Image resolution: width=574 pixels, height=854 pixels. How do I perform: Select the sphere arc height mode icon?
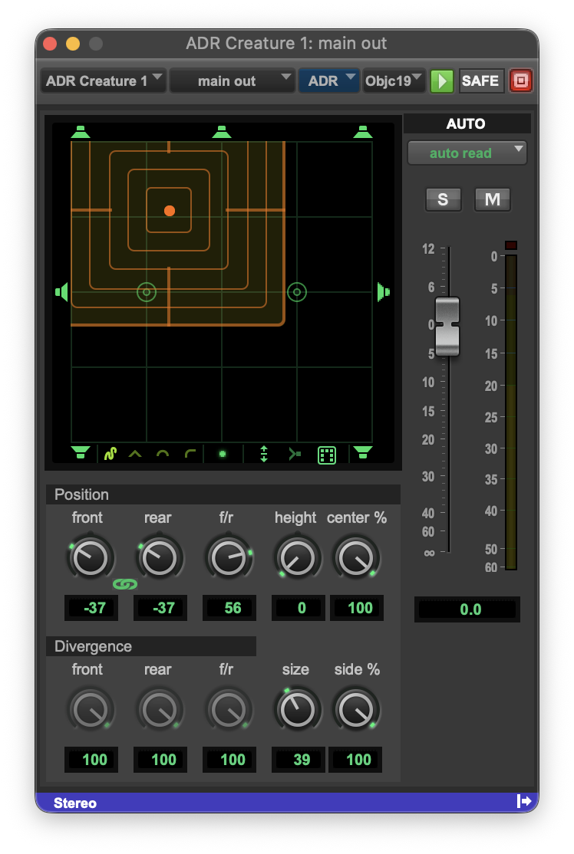[x=163, y=454]
